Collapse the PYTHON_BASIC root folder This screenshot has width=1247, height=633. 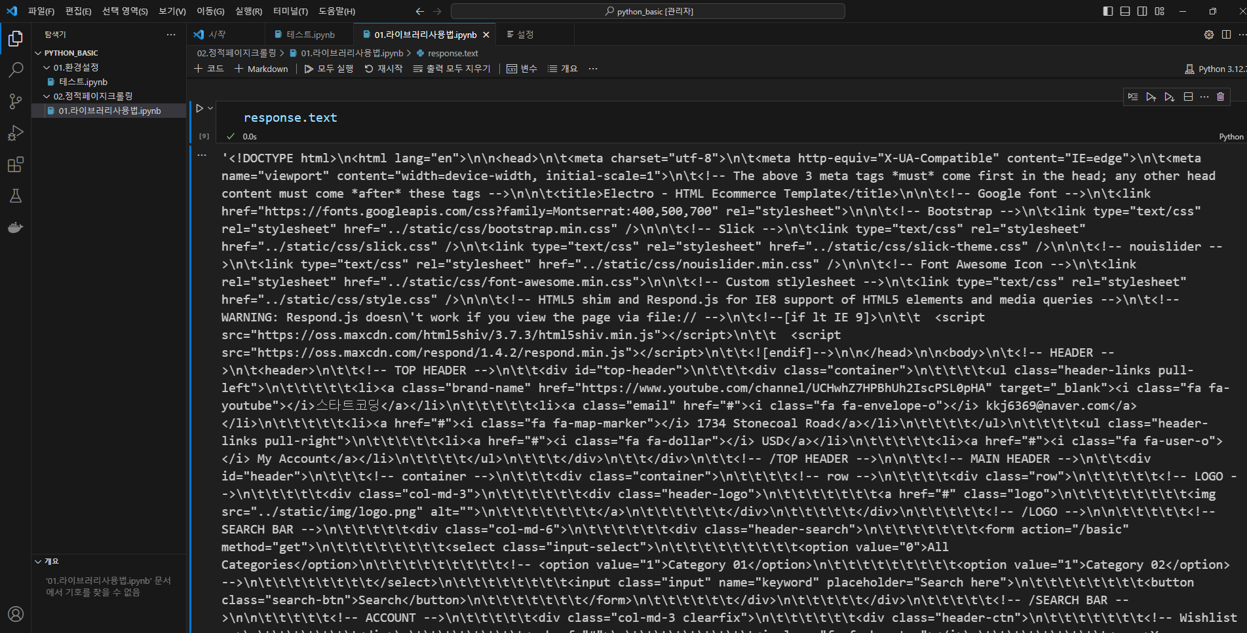coord(38,53)
